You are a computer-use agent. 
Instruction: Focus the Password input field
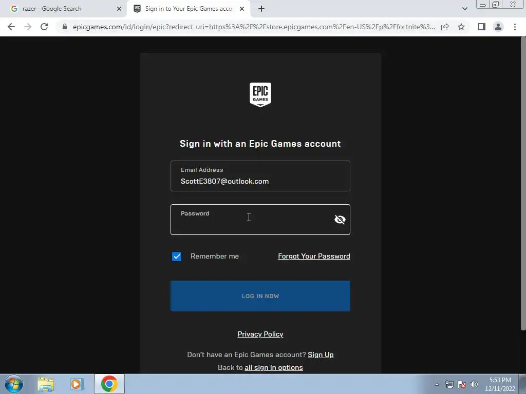coord(260,220)
